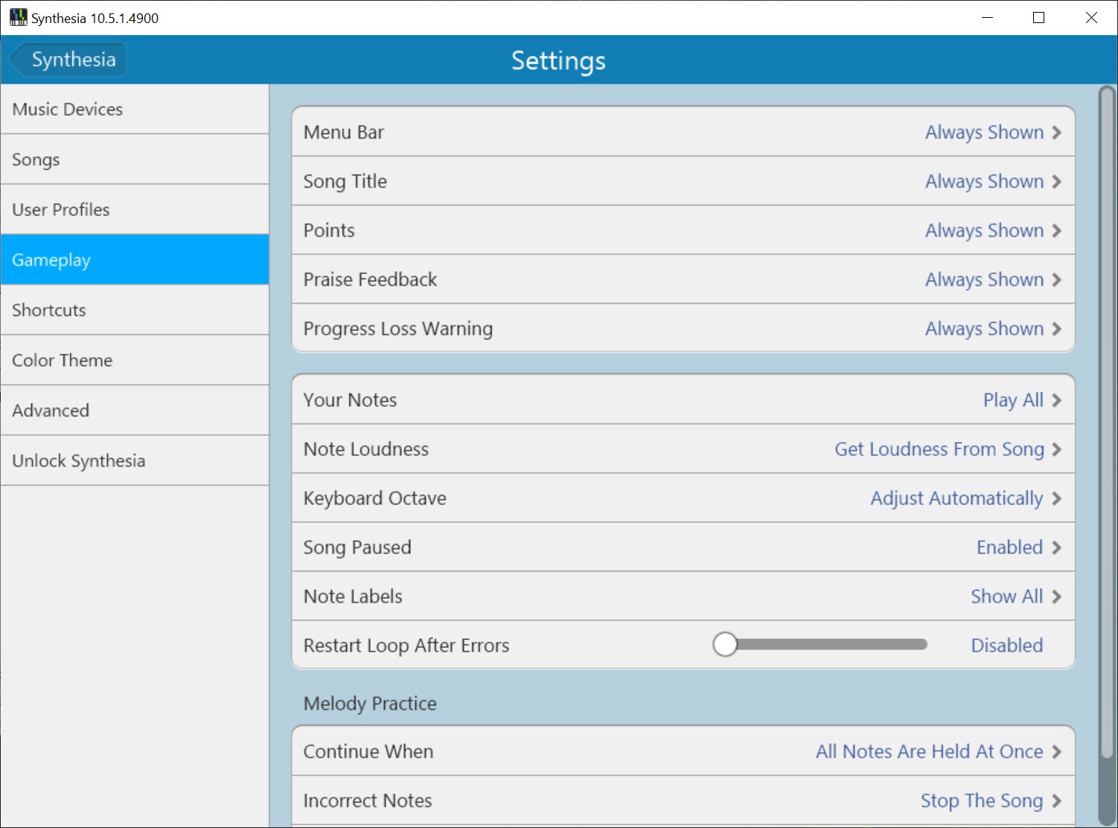Toggle Song Paused Enabled setting
The width and height of the screenshot is (1118, 828).
[x=1009, y=548]
